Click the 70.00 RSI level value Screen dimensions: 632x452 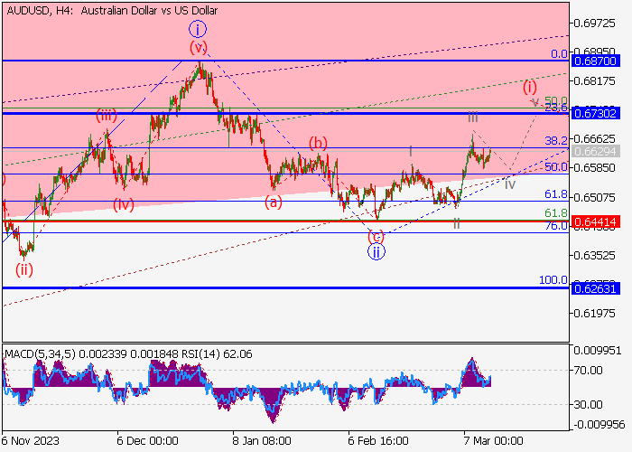[x=588, y=370]
